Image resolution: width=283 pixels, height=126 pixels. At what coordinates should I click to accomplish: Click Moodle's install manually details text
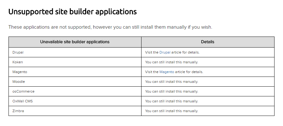(171, 82)
